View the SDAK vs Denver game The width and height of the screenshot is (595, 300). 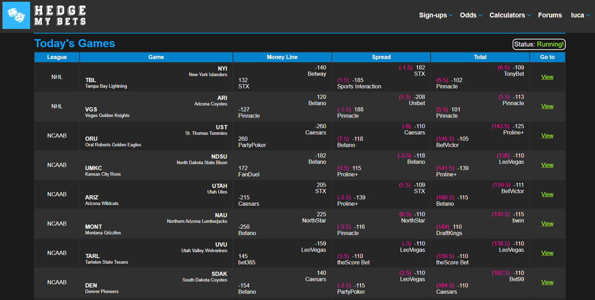click(547, 282)
